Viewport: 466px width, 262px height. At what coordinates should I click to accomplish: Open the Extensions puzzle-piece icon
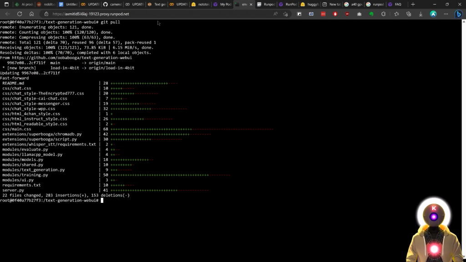tap(384, 14)
